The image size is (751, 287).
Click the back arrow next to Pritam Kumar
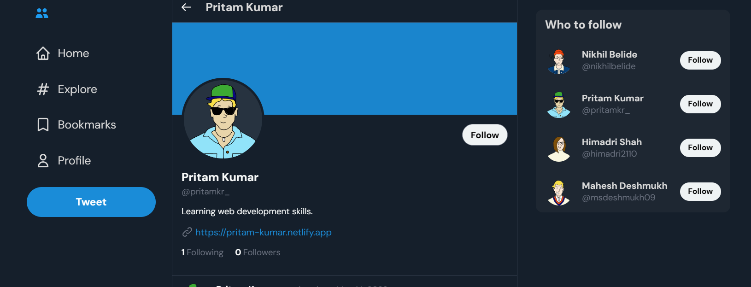click(186, 7)
